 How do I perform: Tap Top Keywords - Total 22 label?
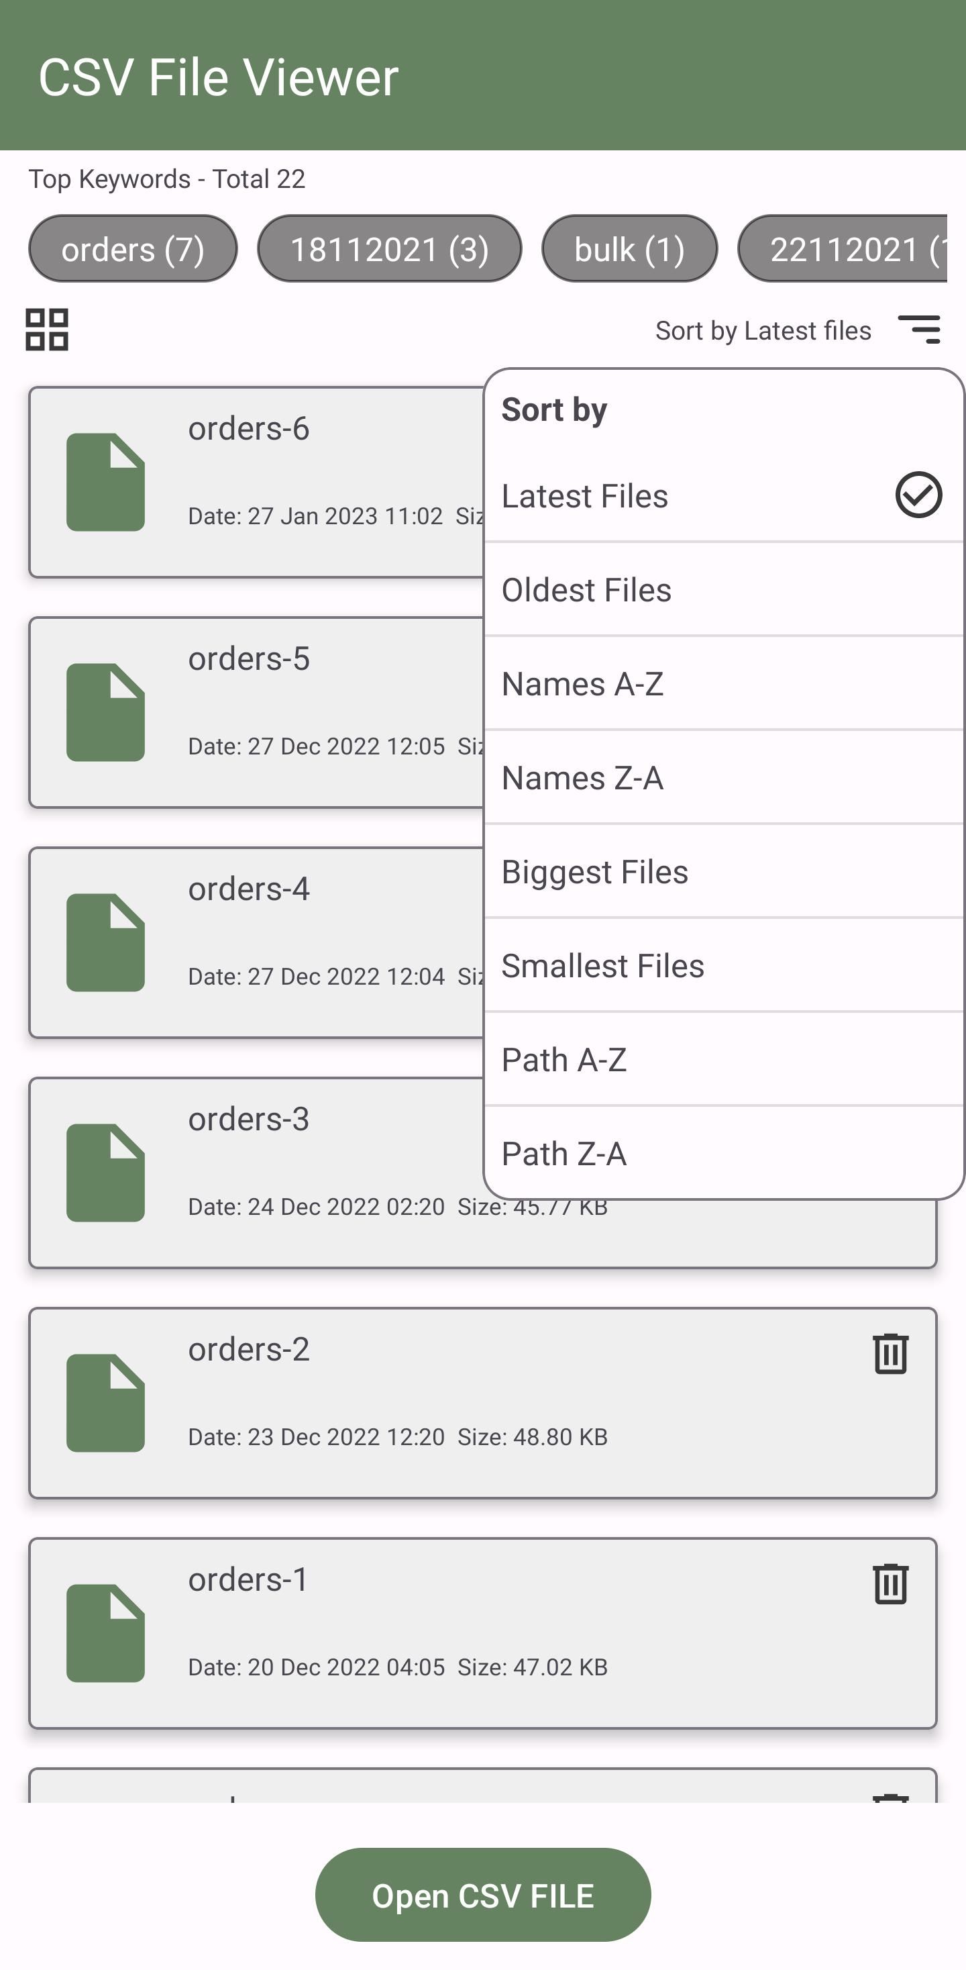[166, 179]
